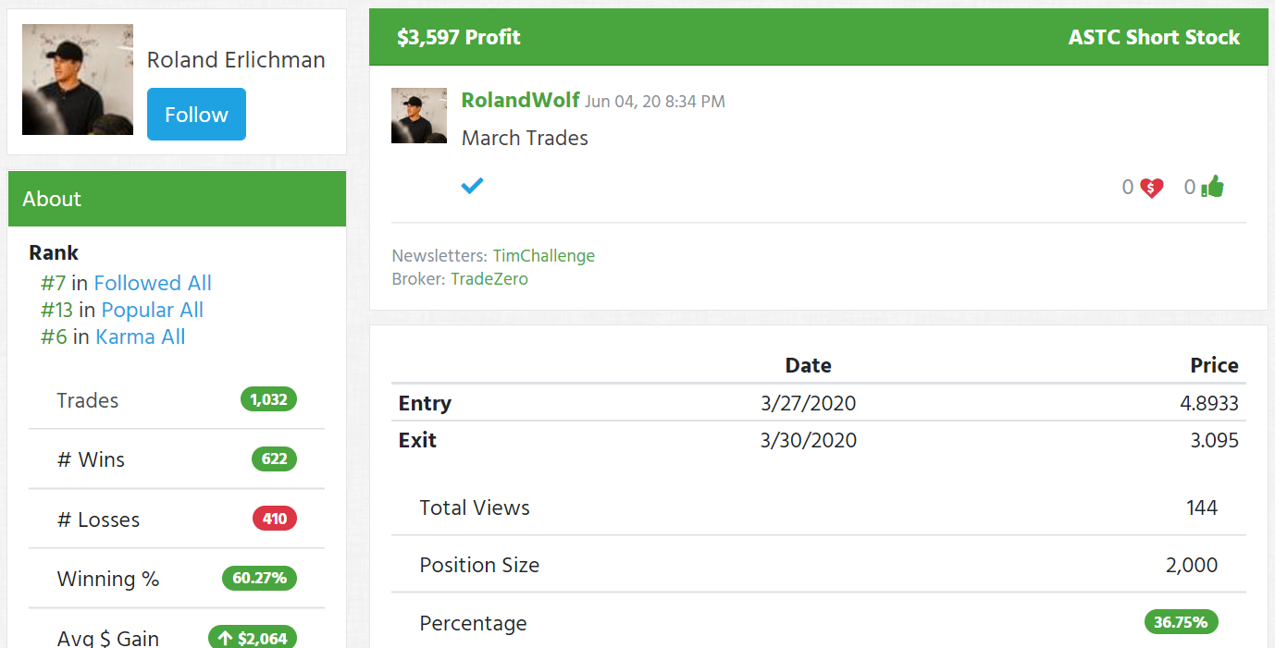
Task: Open Followed All ranking
Action: coord(153,283)
